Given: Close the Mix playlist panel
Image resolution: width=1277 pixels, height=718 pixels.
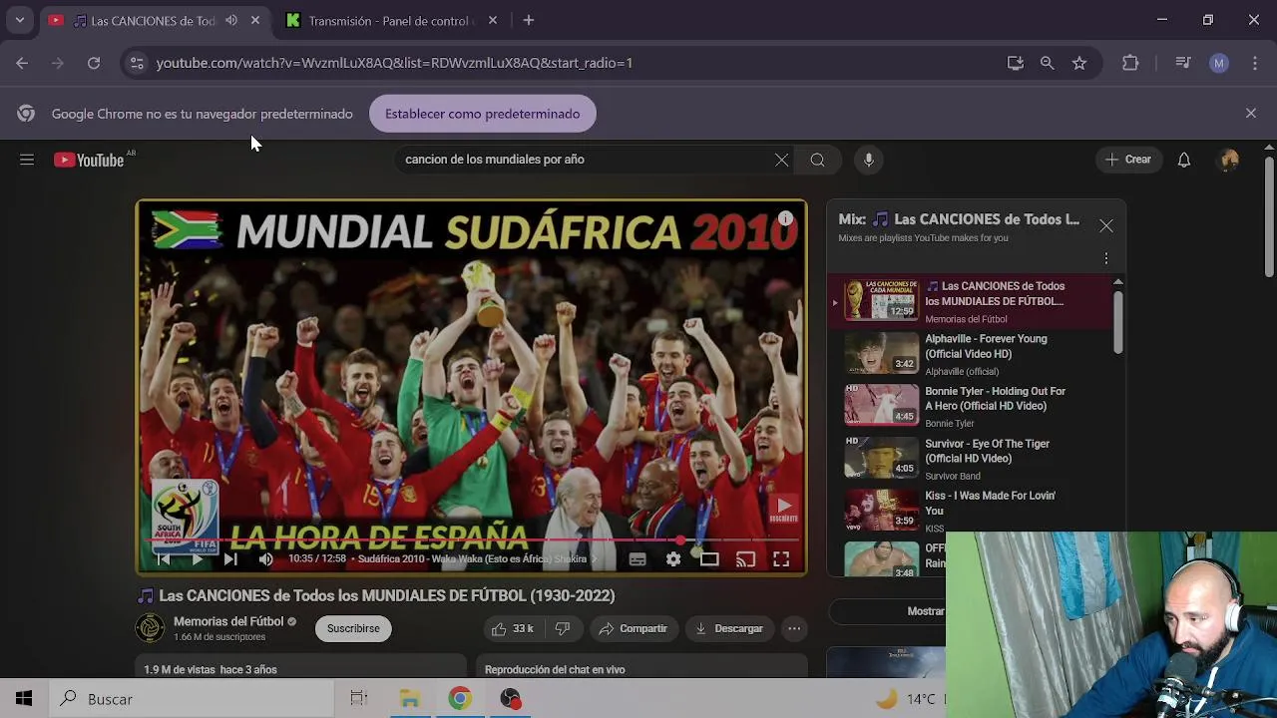Looking at the screenshot, I should click(x=1106, y=226).
